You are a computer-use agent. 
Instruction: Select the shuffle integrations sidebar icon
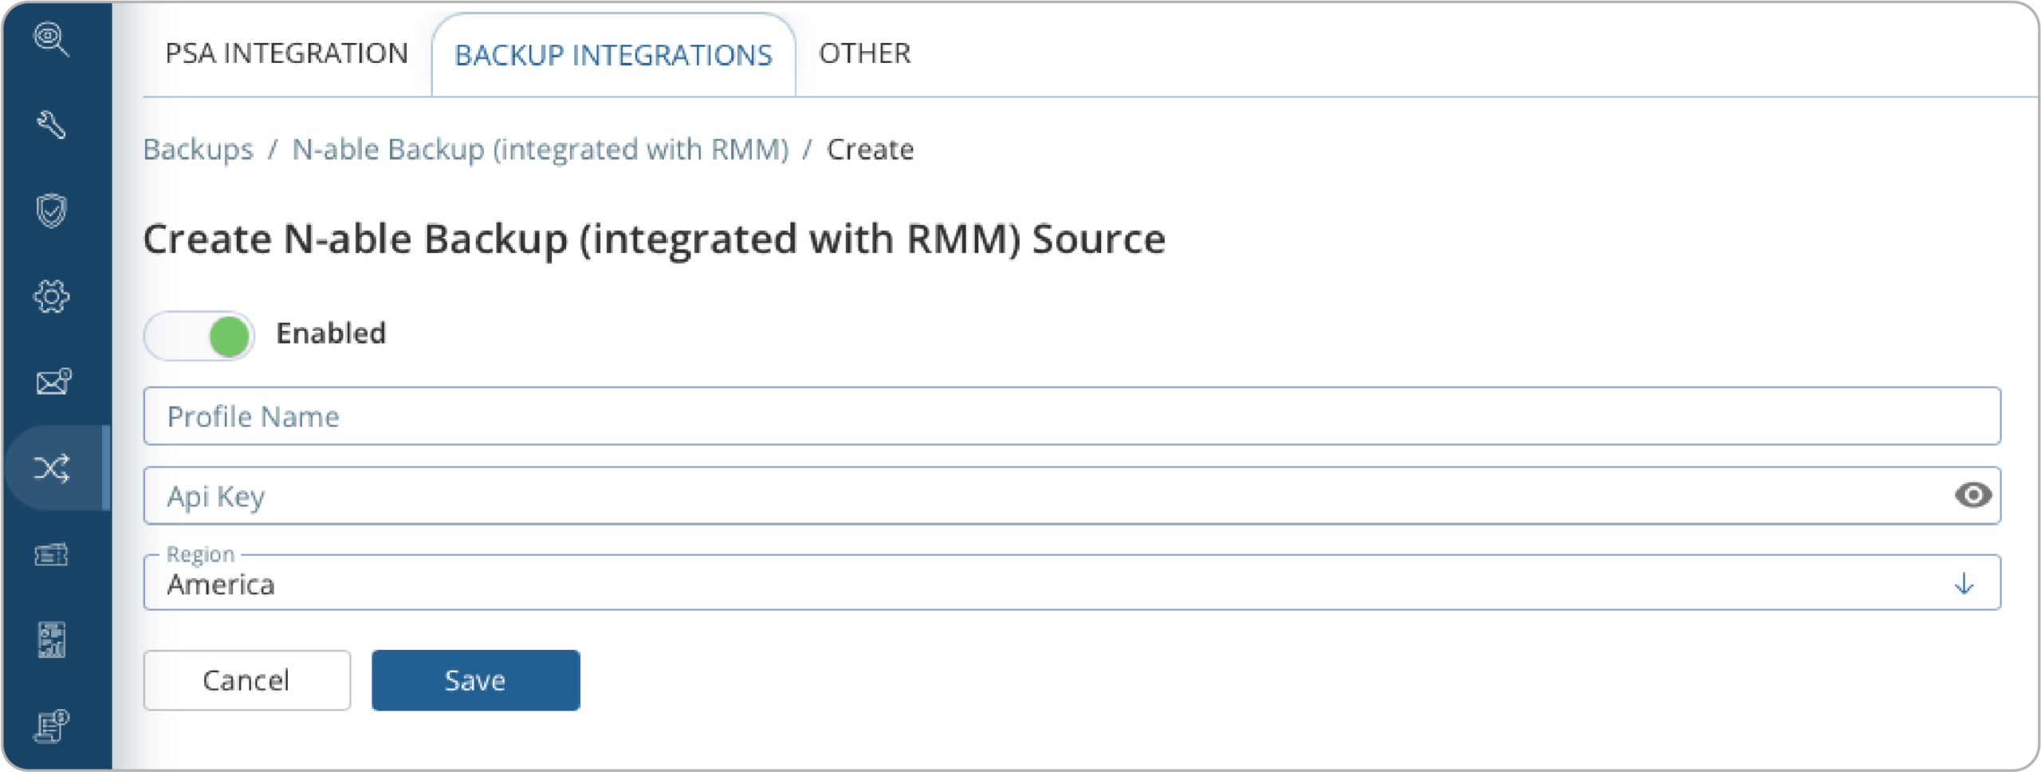[x=53, y=468]
